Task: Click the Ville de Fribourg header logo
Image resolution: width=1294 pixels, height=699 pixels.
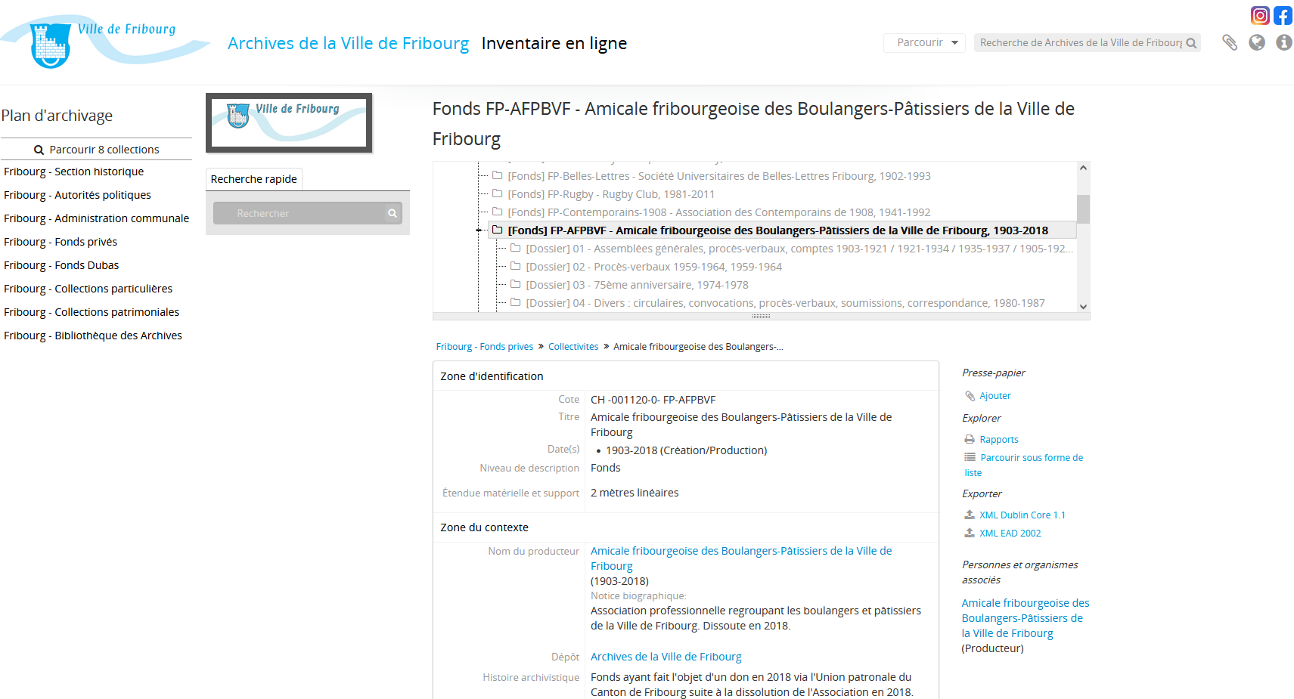Action: (x=106, y=42)
